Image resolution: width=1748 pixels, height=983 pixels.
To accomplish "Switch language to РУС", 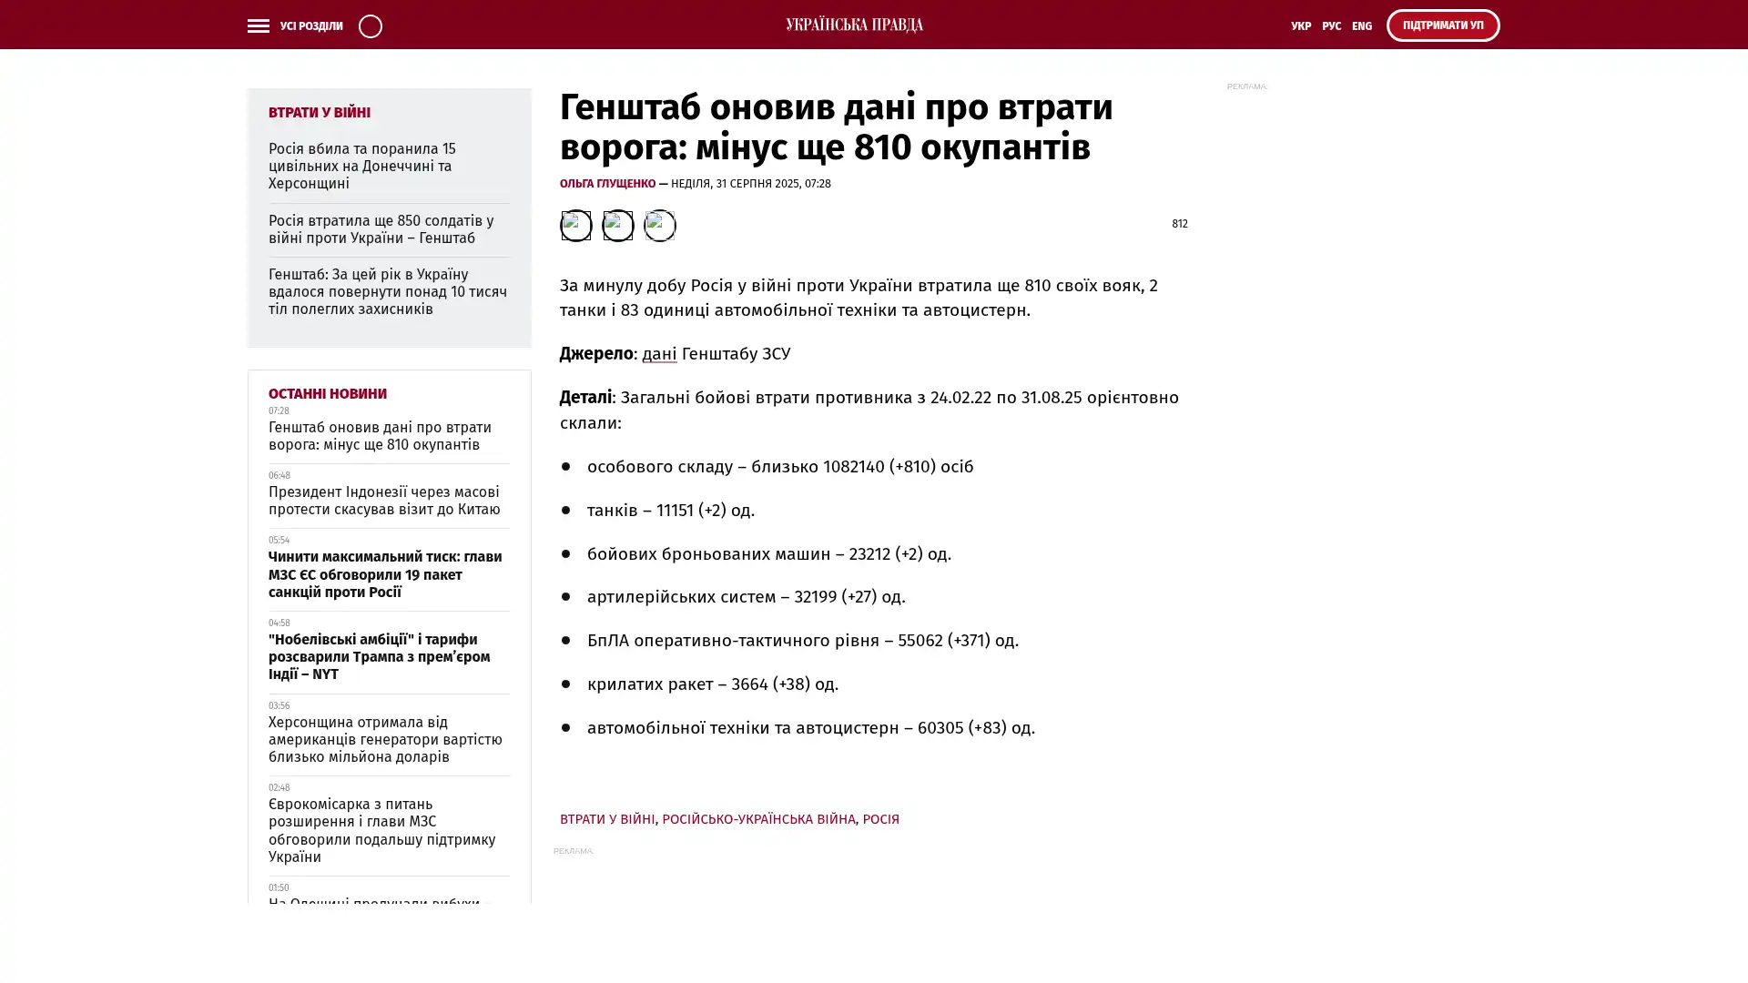I will [x=1331, y=26].
